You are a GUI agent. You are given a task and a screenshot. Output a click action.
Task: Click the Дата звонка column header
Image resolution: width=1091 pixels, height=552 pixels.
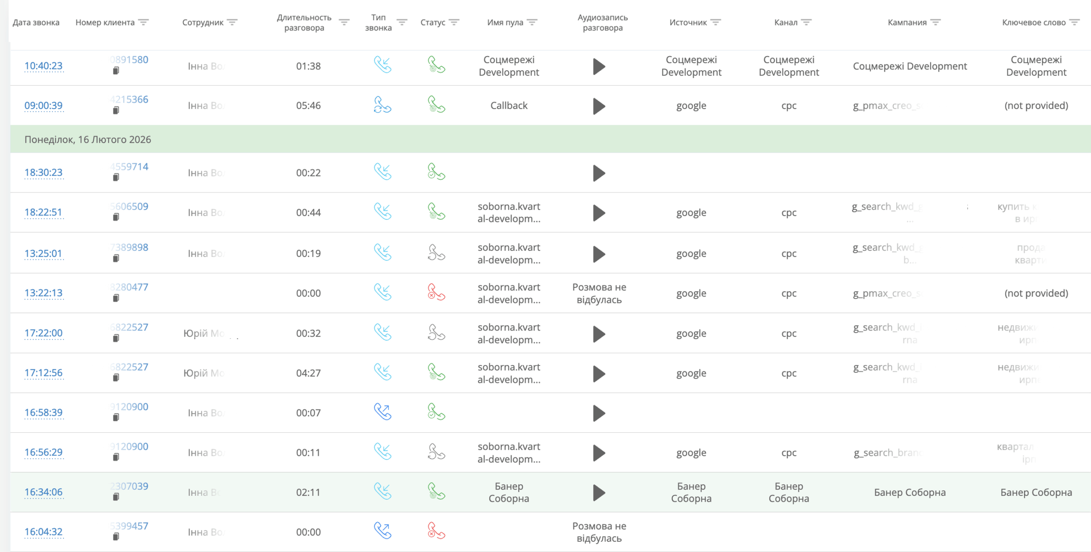click(x=36, y=23)
